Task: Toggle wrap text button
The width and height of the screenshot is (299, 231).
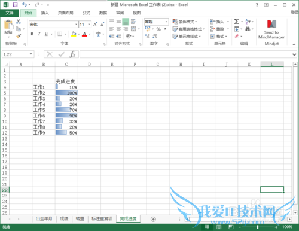Action: tap(133, 21)
